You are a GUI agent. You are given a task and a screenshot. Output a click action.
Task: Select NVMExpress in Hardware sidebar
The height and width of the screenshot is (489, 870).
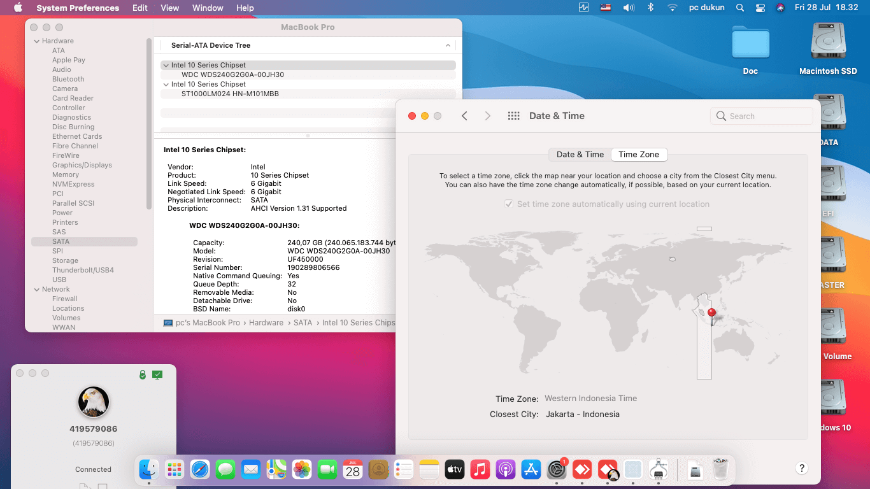[x=73, y=184]
